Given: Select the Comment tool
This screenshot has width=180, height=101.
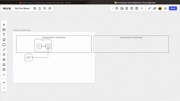Looking at the screenshot, I should click(x=4, y=60).
